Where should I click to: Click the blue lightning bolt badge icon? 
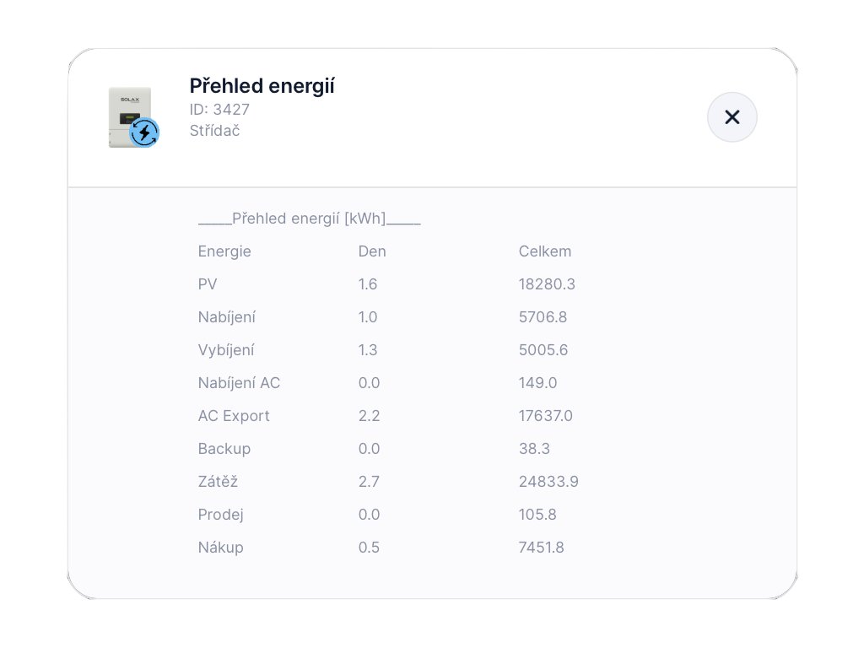[144, 132]
